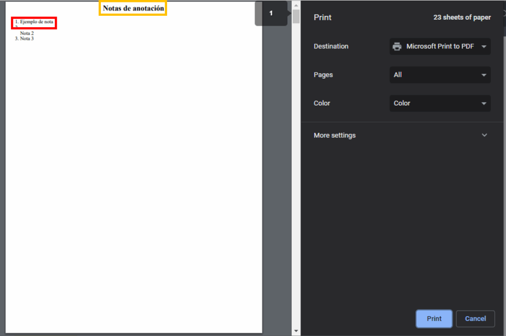Viewport: 506px width, 336px height.
Task: Open the Color mode dropdown
Action: [440, 103]
